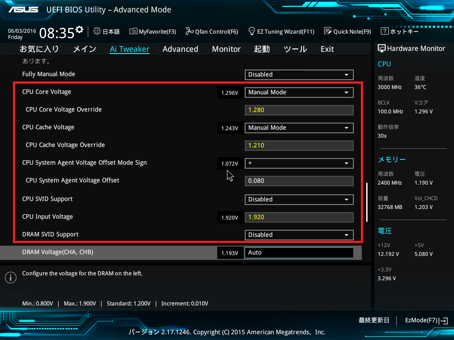
Task: Select the Fully Manual Mode label
Action: [x=49, y=74]
